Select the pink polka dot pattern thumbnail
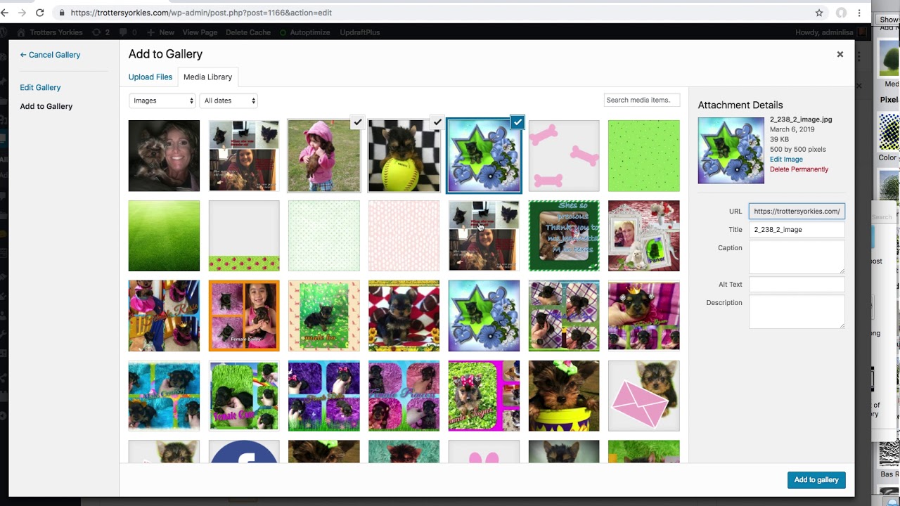Image resolution: width=900 pixels, height=506 pixels. point(404,235)
